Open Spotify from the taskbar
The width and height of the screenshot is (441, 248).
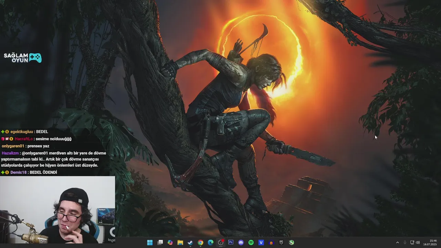coord(251,242)
